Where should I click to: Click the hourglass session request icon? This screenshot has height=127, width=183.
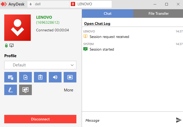point(85,36)
